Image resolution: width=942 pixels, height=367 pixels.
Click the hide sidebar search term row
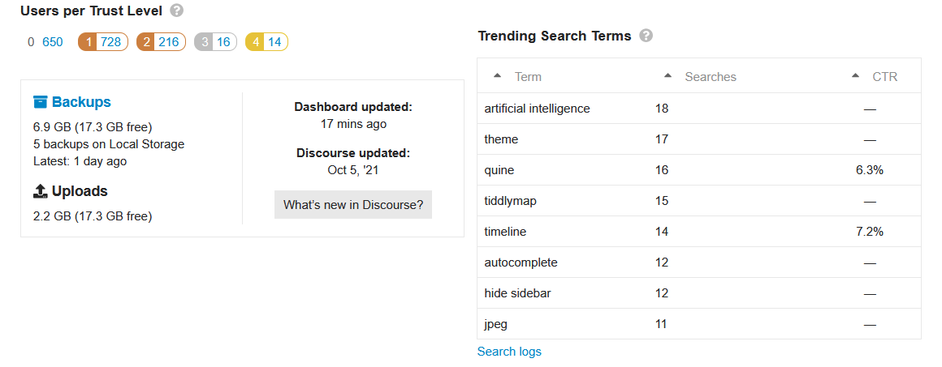698,293
